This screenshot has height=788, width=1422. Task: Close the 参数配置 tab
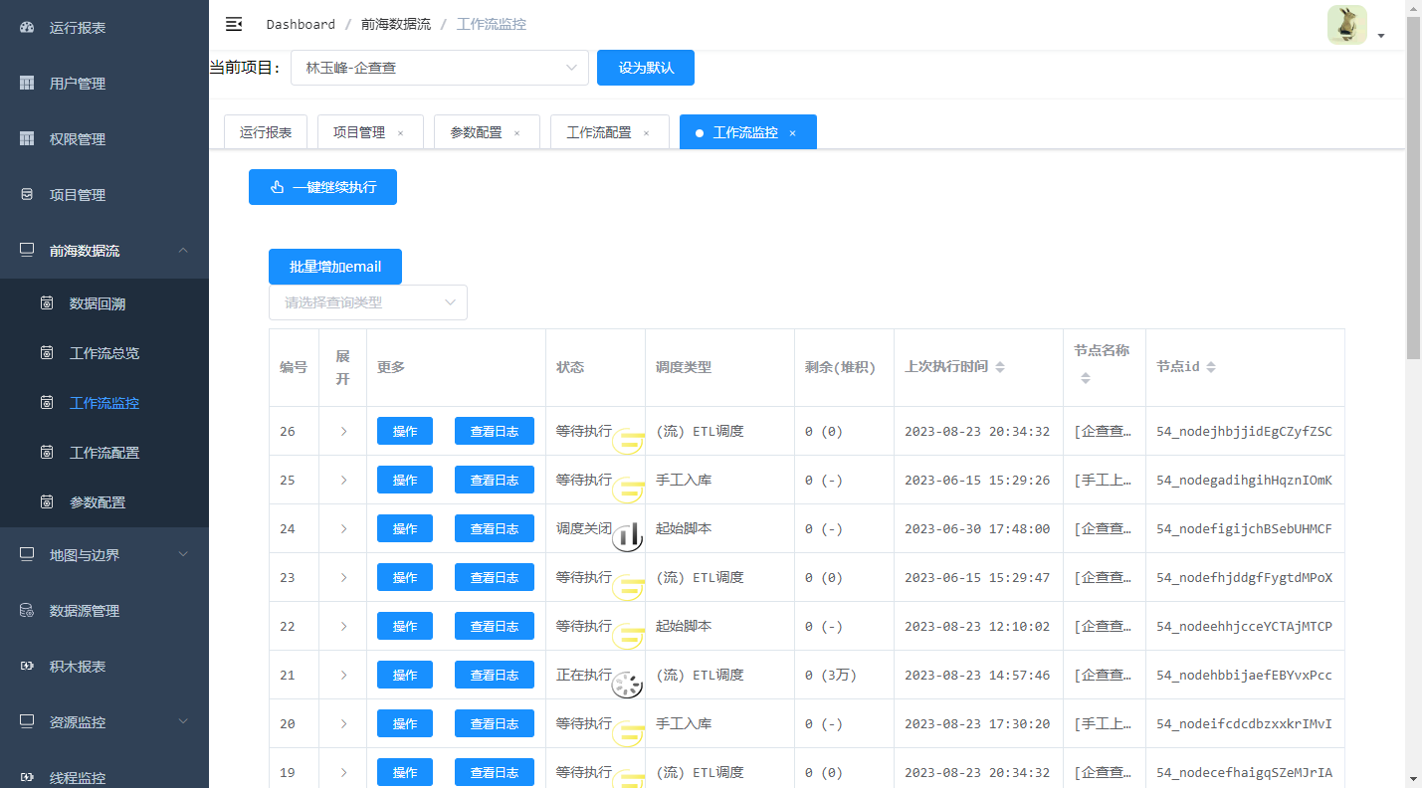(516, 133)
